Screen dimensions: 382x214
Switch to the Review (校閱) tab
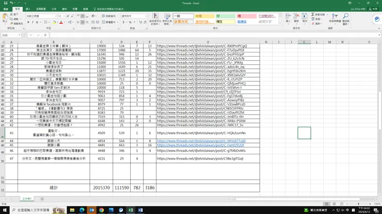75,9
